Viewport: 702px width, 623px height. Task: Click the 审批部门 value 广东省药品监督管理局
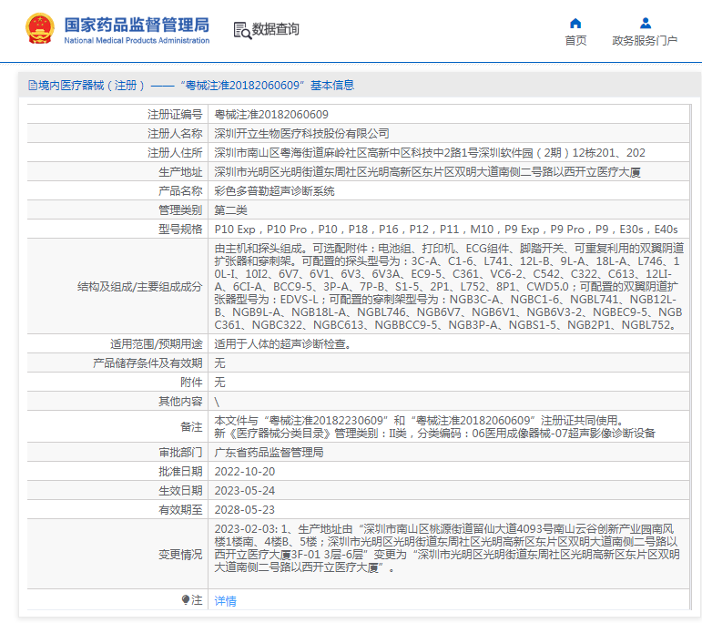[x=269, y=453]
